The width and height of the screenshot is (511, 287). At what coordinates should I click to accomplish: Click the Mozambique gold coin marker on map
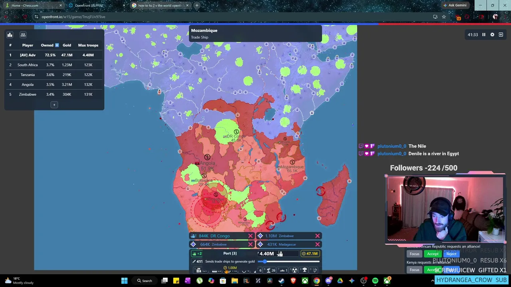[292, 162]
